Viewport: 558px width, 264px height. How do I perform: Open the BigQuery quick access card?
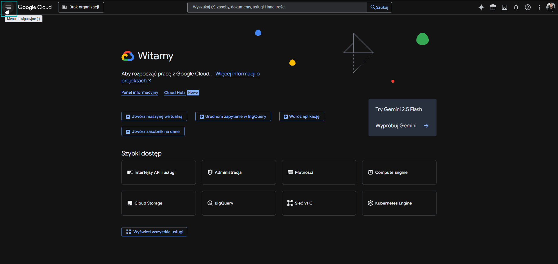[239, 203]
